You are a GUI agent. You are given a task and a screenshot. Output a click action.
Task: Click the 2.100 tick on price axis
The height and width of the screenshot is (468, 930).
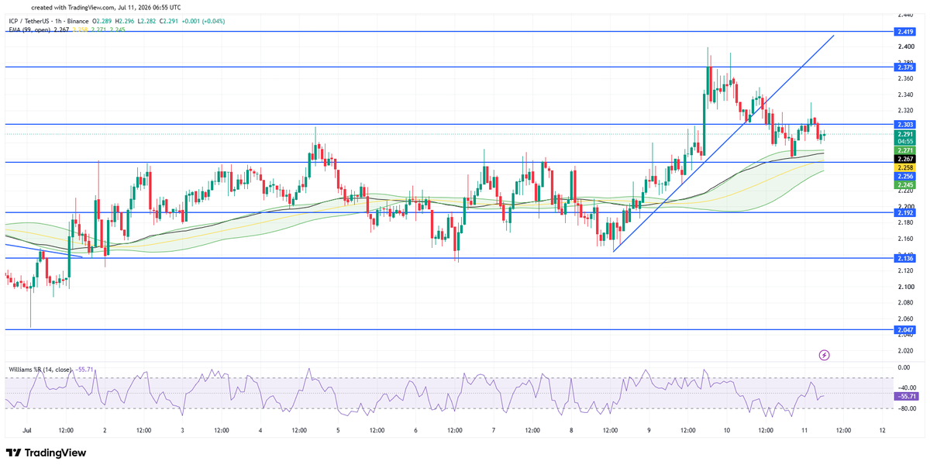904,287
